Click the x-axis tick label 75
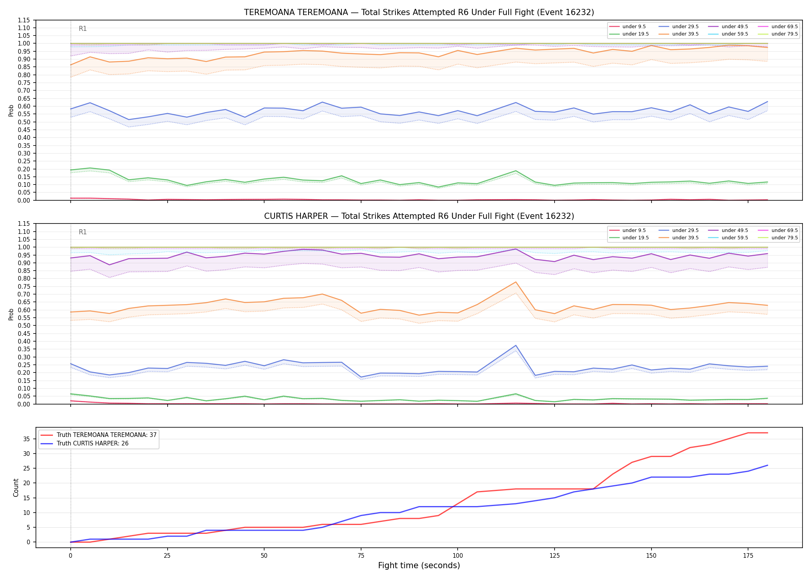The width and height of the screenshot is (811, 579). (x=361, y=556)
